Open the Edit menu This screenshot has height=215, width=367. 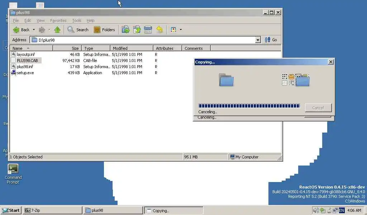(28, 20)
